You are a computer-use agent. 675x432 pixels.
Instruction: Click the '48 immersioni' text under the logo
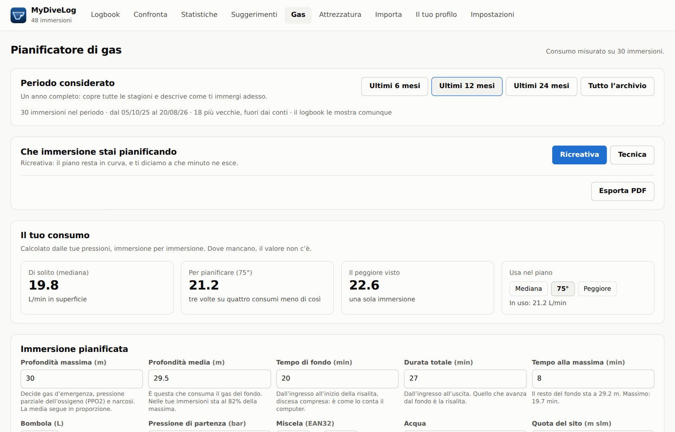[x=51, y=20]
